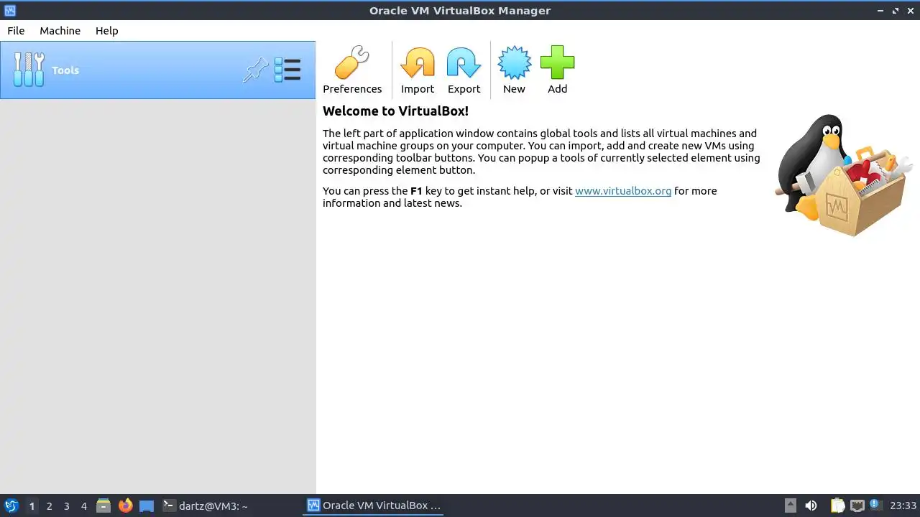Maximize the VirtualBox Manager window
The image size is (920, 517).
point(896,11)
